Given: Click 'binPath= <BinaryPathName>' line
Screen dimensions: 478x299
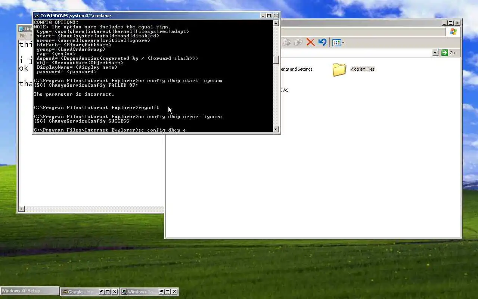Looking at the screenshot, I should point(74,45).
